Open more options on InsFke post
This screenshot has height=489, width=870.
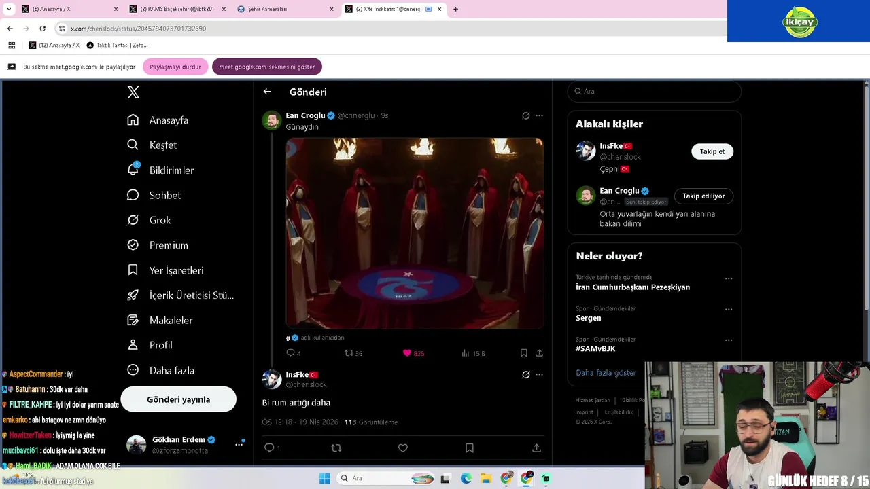pyautogui.click(x=539, y=374)
